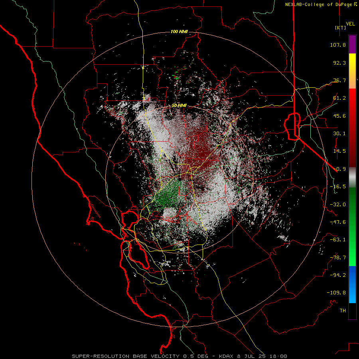Screen dimensions: 359x359
Task: Pick the red segment of the color bar
Action: (352, 128)
